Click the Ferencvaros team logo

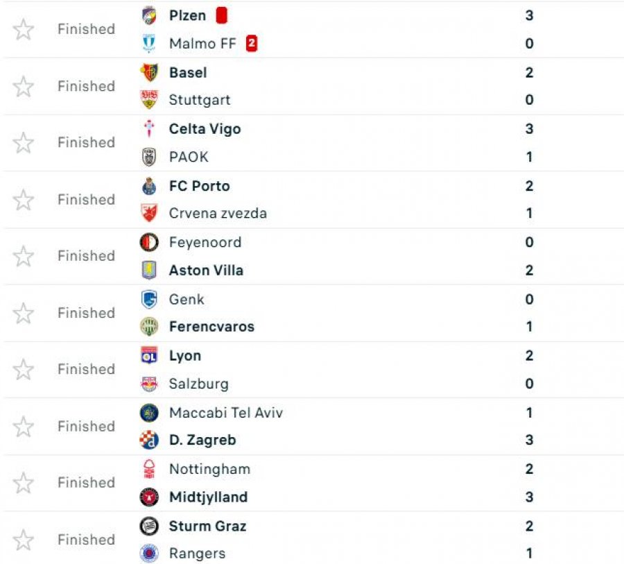[149, 327]
